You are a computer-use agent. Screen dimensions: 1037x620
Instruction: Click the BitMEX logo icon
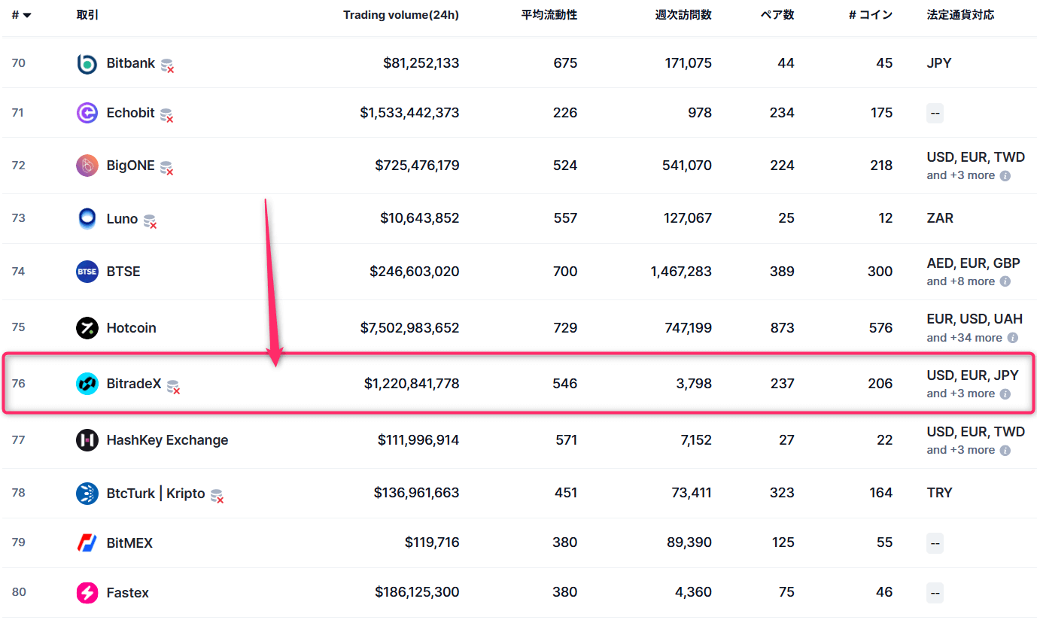pos(87,542)
